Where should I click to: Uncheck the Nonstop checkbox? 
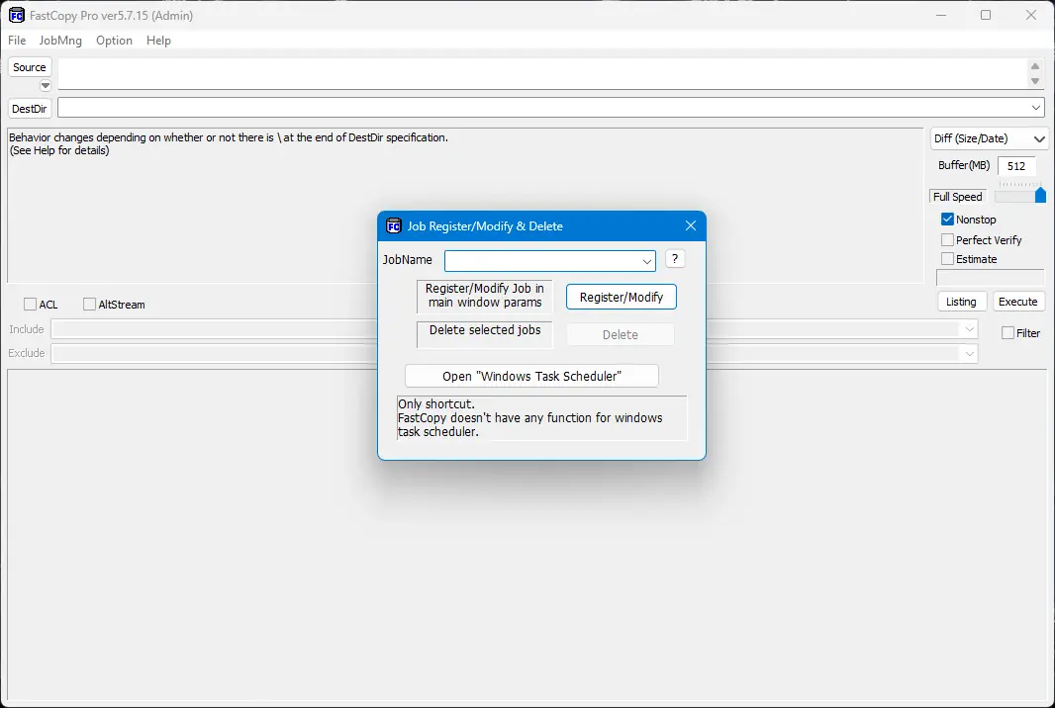(x=947, y=220)
